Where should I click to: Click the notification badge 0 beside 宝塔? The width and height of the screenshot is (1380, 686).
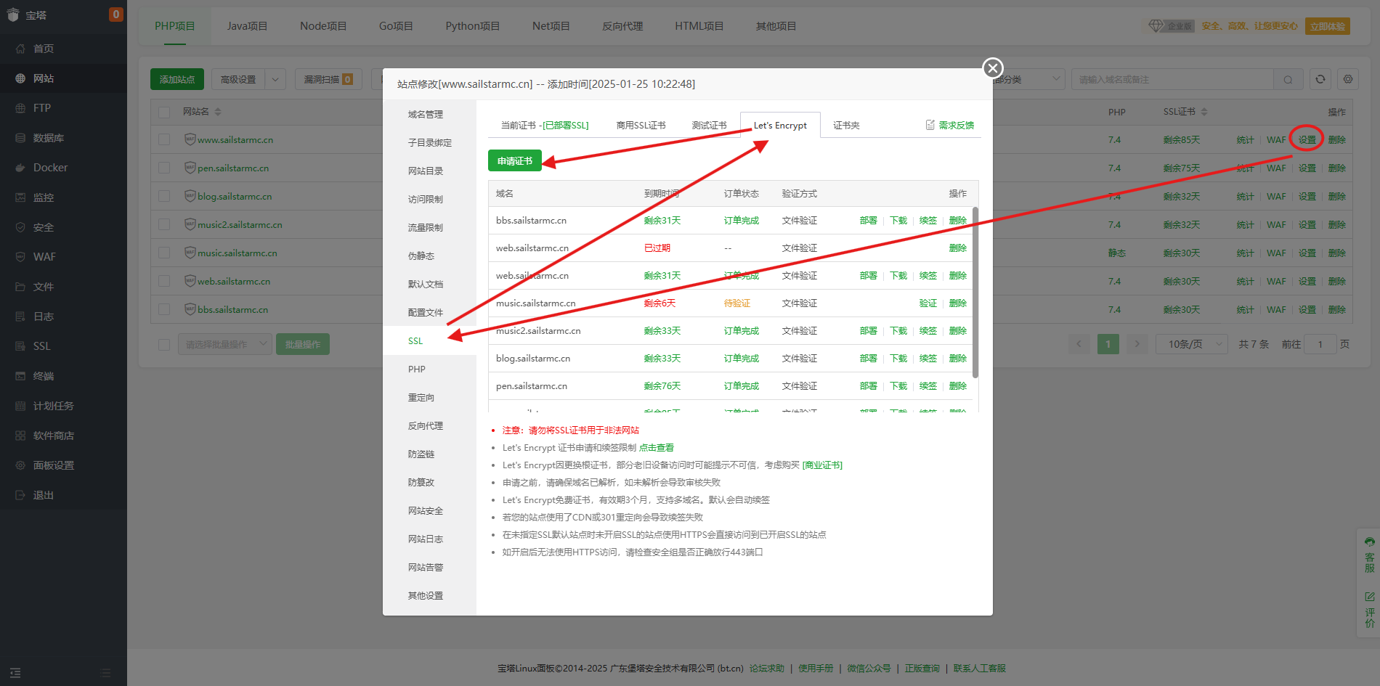pos(115,15)
